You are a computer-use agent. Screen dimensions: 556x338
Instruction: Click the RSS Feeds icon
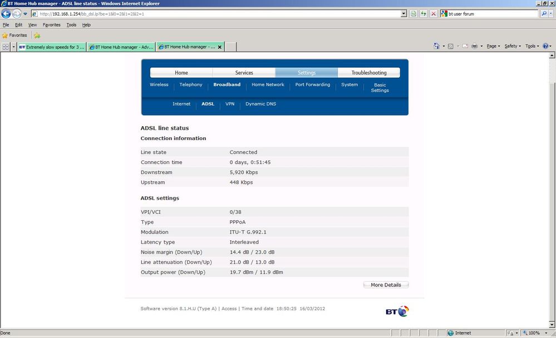coord(451,46)
